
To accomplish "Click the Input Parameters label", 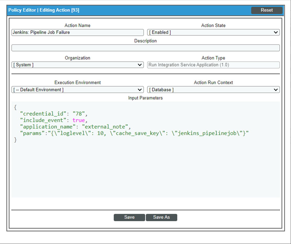I will point(145,98).
